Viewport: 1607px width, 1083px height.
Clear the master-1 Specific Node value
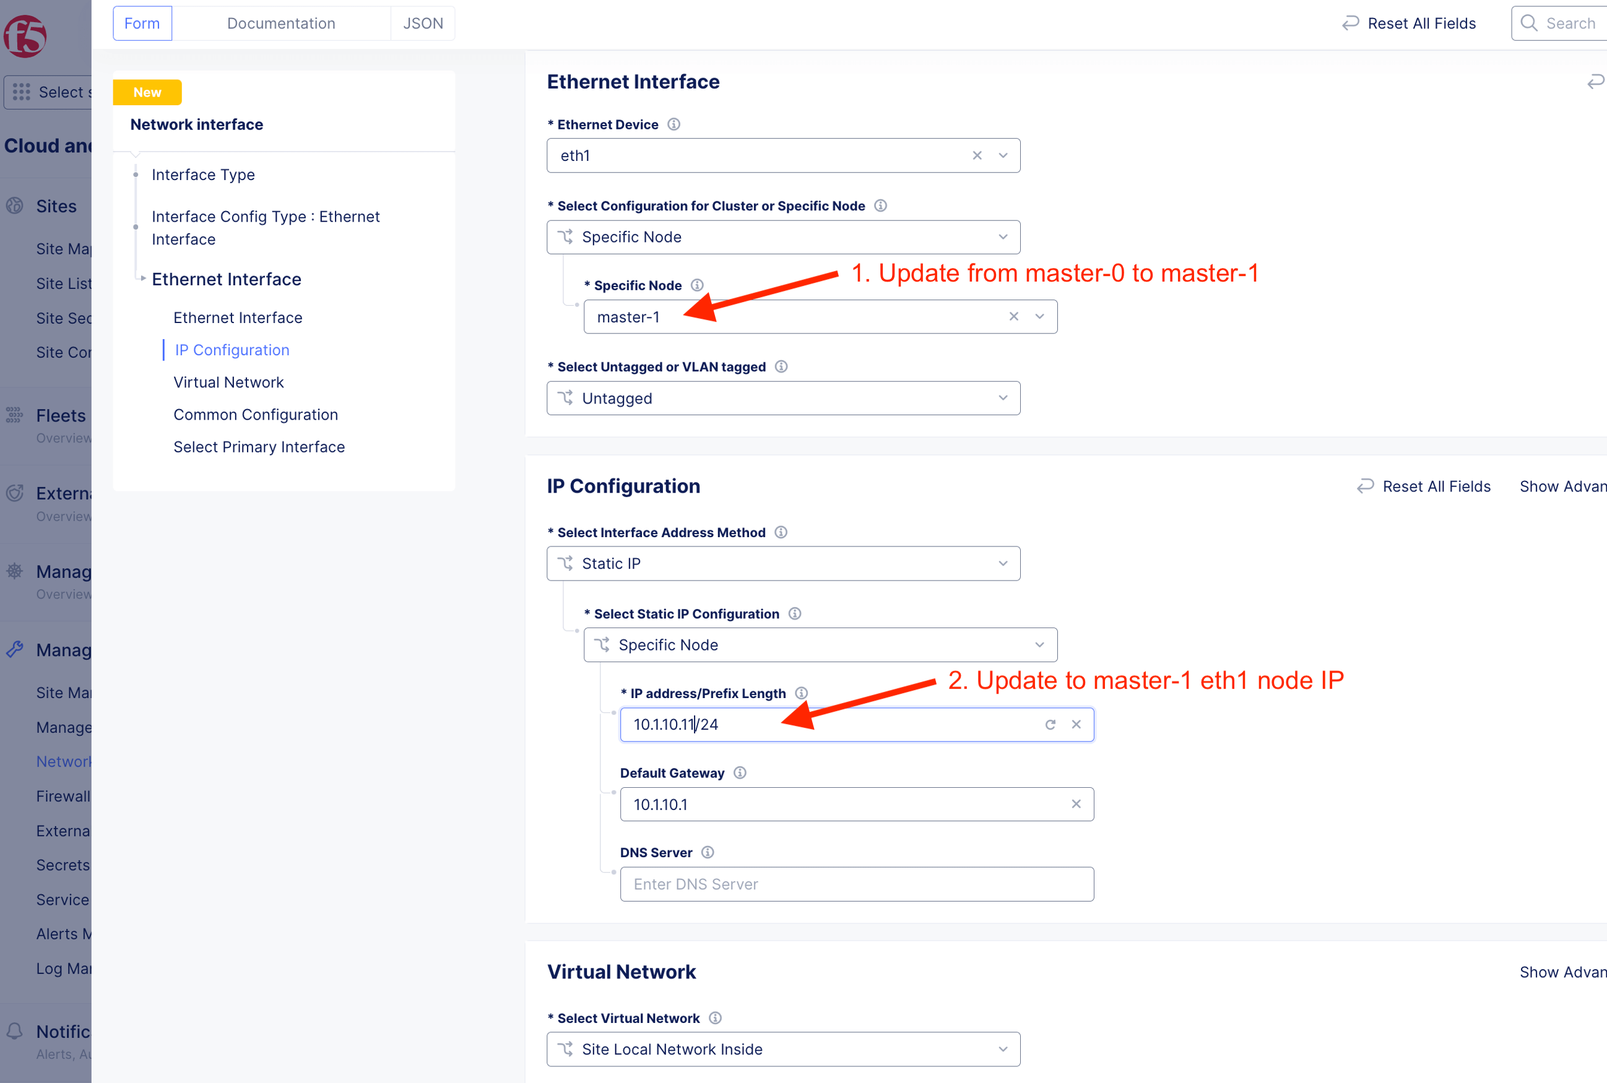coord(1013,316)
